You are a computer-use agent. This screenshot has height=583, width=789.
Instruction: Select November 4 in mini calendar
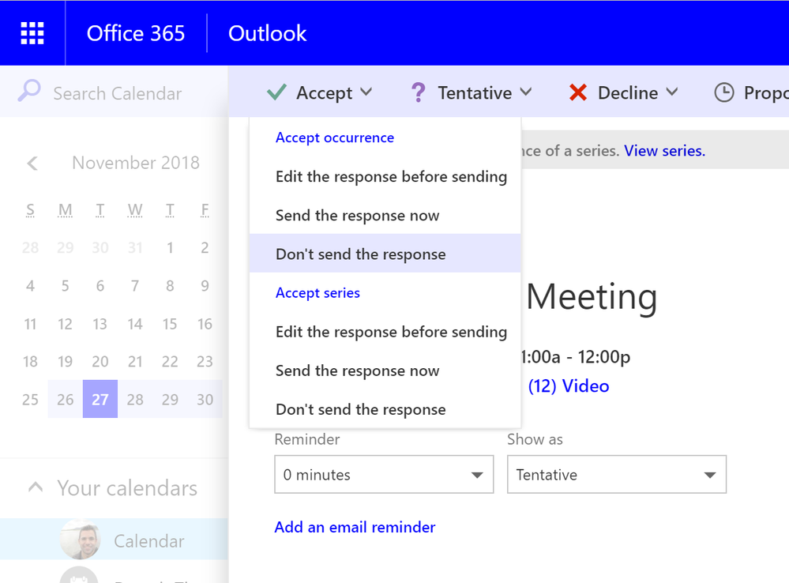click(30, 286)
